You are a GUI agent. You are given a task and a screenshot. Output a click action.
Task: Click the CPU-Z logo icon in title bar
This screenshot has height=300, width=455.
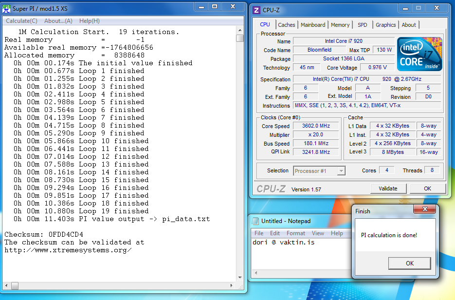point(256,9)
